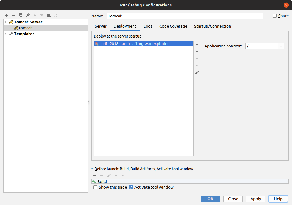Image resolution: width=292 pixels, height=205 pixels.
Task: Open the Application context dropdown
Action: click(x=281, y=46)
